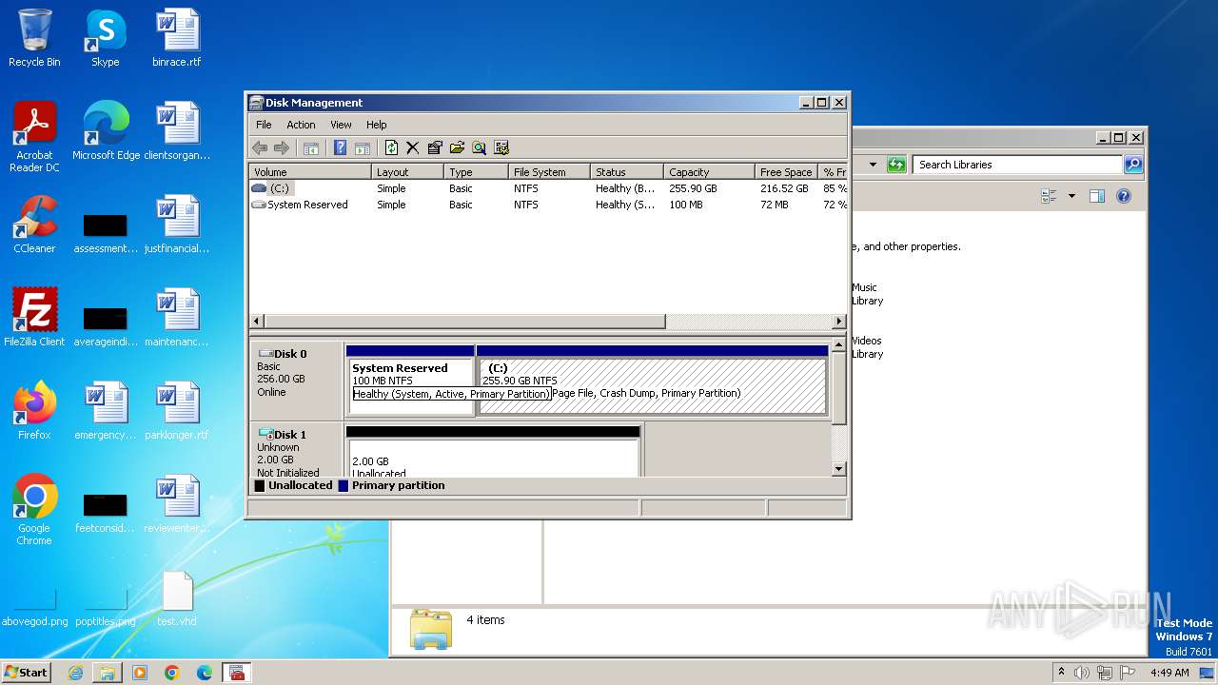Click the 255.90 GB capacity cell

[x=693, y=188]
